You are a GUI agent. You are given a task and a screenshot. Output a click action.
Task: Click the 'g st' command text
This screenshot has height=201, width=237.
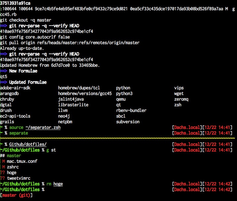pyautogui.click(x=51, y=150)
